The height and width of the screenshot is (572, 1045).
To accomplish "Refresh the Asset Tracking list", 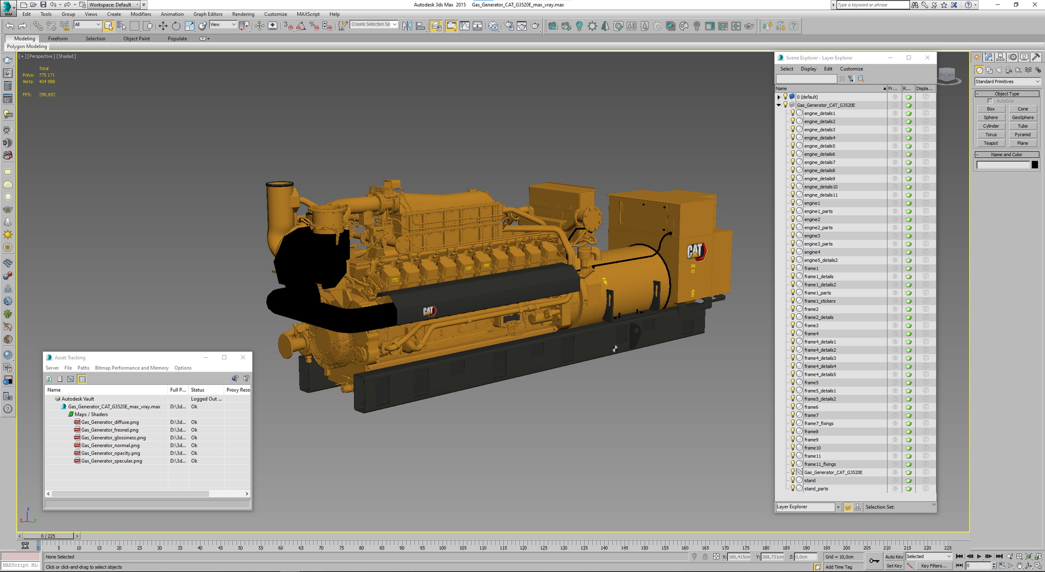I will pyautogui.click(x=49, y=379).
